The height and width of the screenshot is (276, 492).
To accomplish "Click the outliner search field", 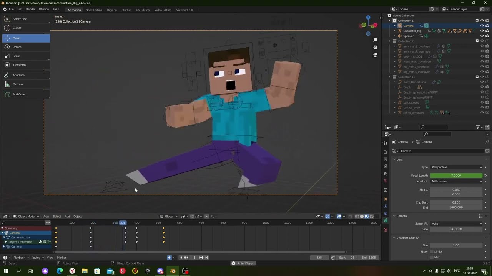I will tap(434, 127).
